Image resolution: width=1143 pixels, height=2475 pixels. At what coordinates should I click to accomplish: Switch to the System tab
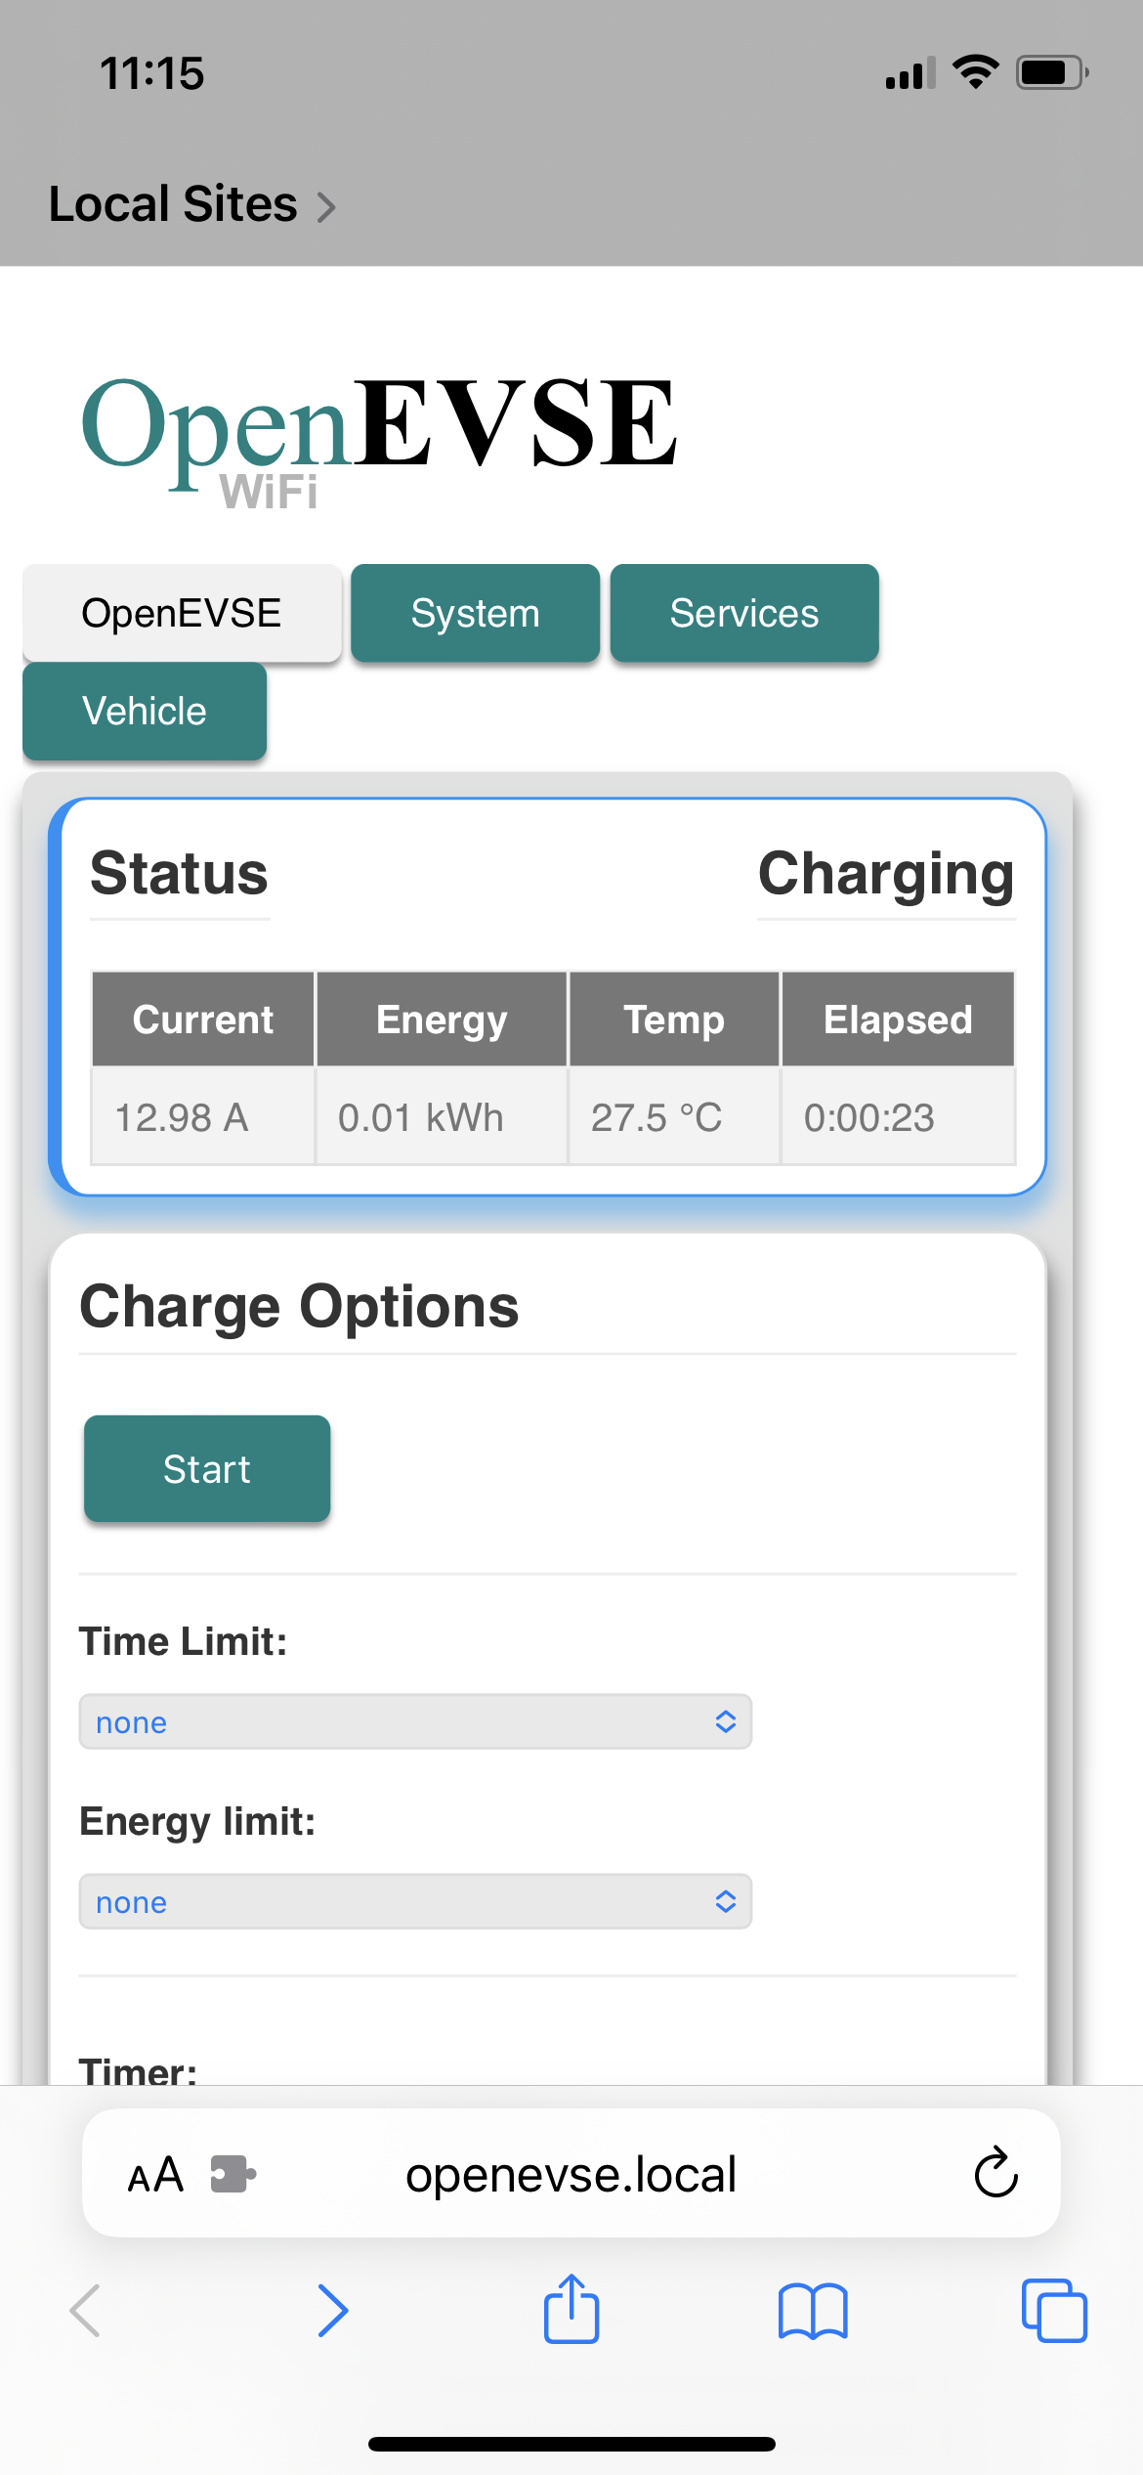tap(475, 613)
